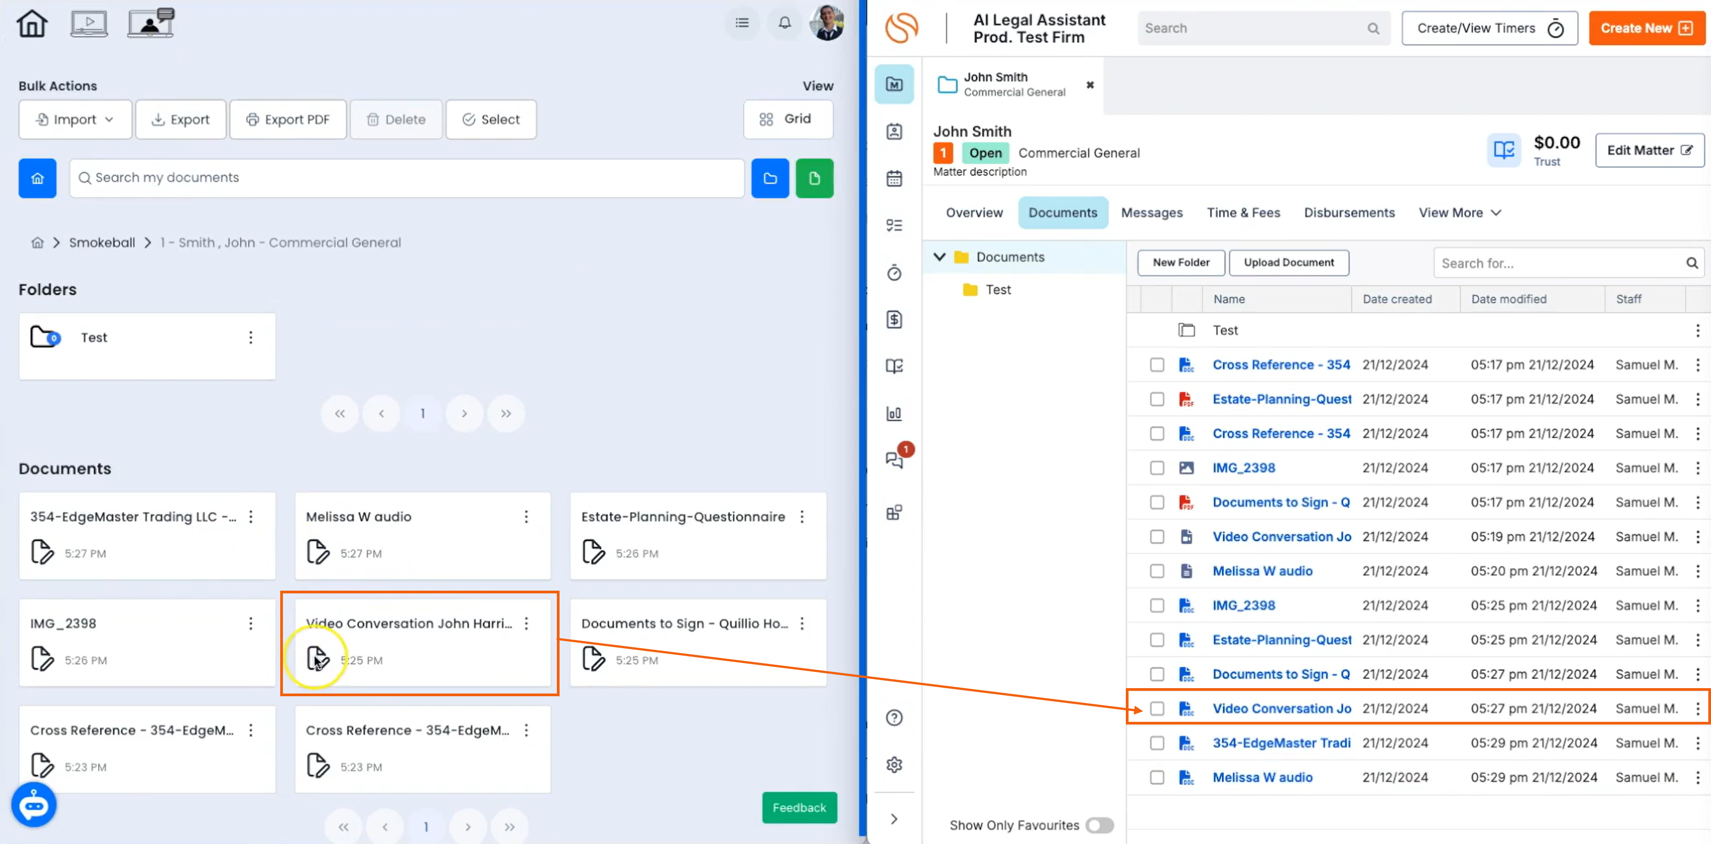Open options menu for IMG_2398 card
1711x844 pixels.
[251, 623]
